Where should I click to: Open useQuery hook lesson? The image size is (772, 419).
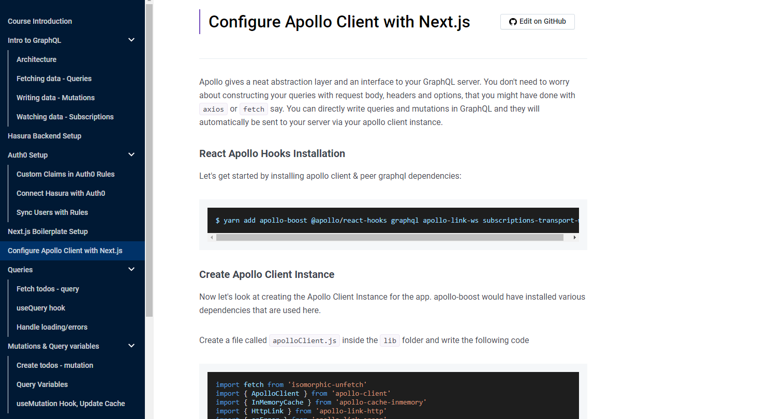(x=41, y=308)
